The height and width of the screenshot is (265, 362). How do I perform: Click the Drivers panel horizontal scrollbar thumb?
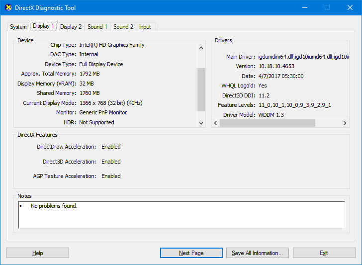(x=268, y=123)
